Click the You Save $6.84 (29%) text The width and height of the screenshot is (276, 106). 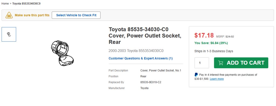pyautogui.click(x=211, y=43)
